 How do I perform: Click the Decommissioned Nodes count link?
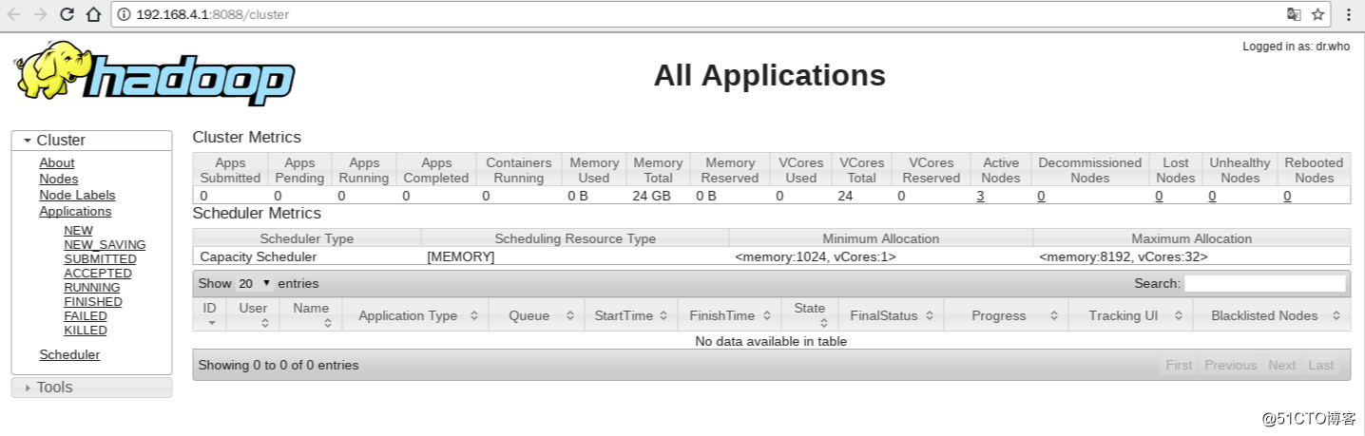click(x=1041, y=196)
